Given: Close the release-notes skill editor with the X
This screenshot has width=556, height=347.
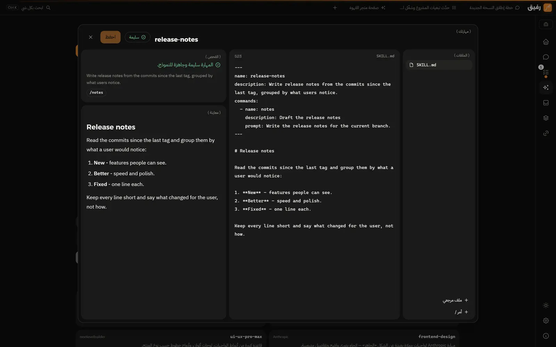Looking at the screenshot, I should point(91,37).
